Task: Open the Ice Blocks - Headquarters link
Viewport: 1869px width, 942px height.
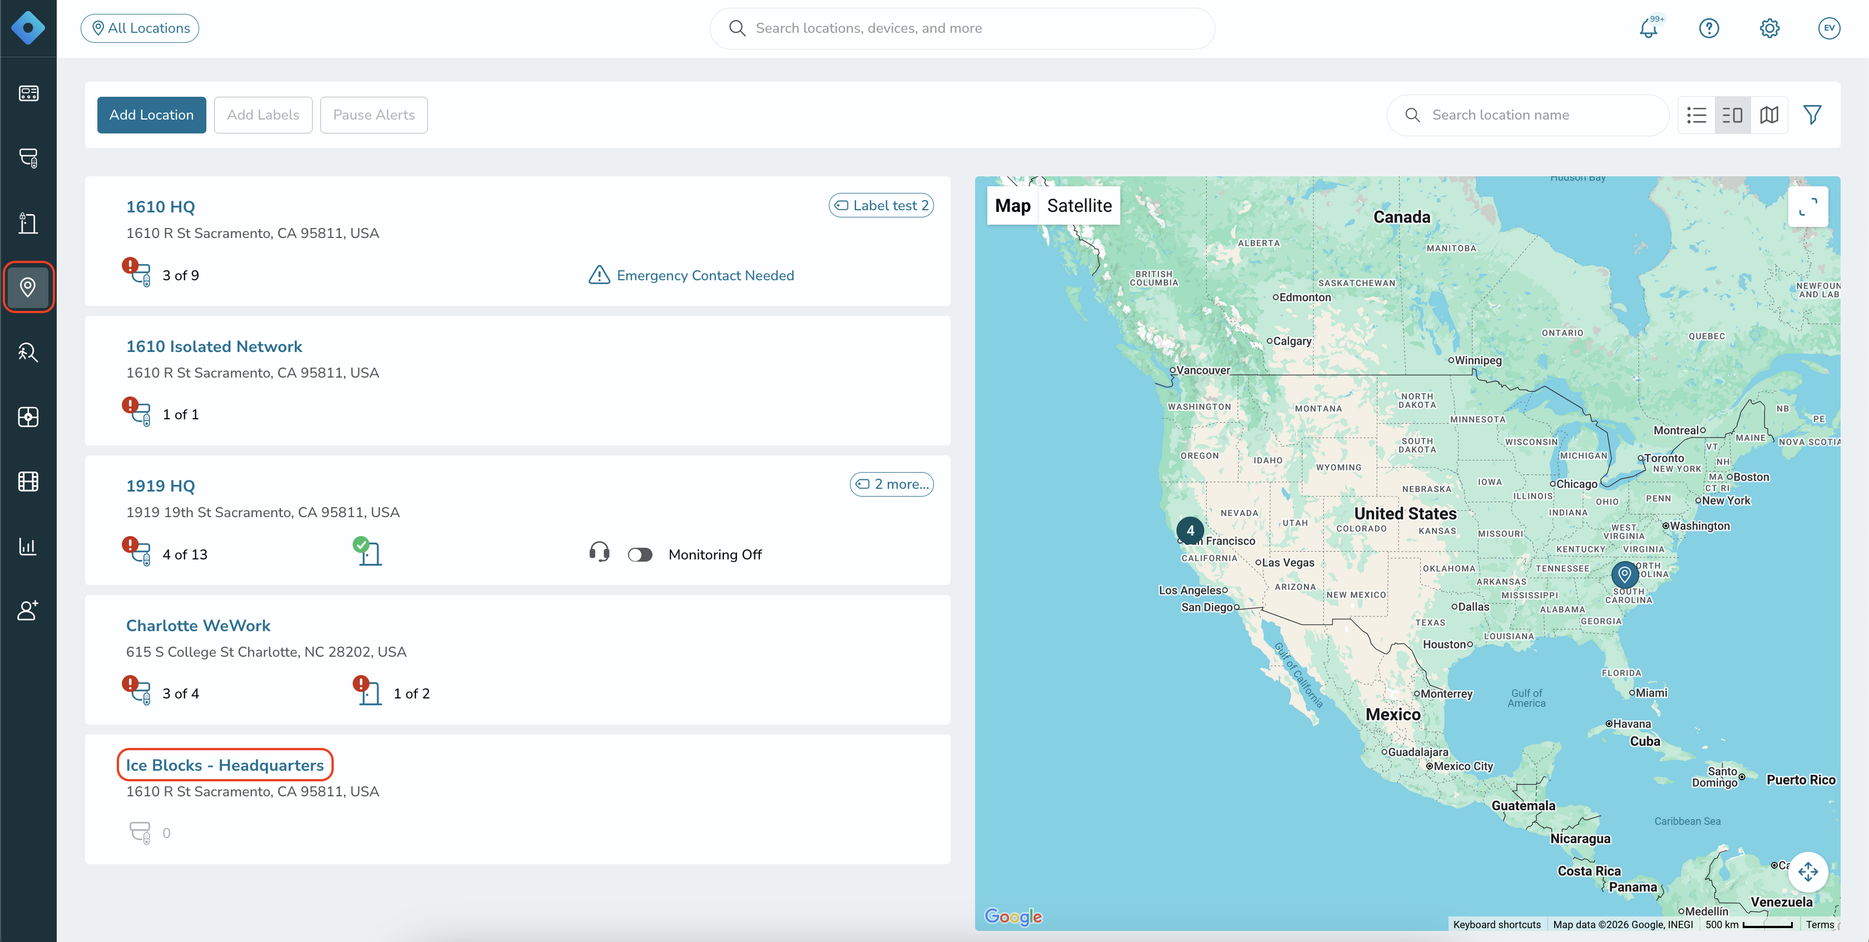Action: pos(225,765)
